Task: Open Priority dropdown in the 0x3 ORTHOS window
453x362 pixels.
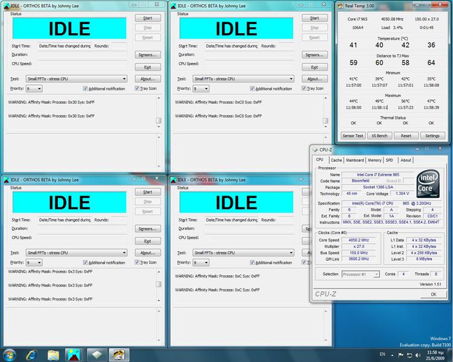Action: [x=34, y=262]
